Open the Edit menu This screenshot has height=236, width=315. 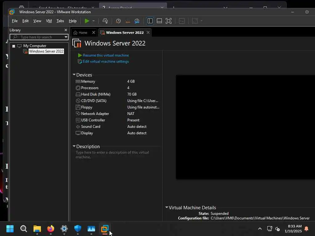pyautogui.click(x=25, y=21)
